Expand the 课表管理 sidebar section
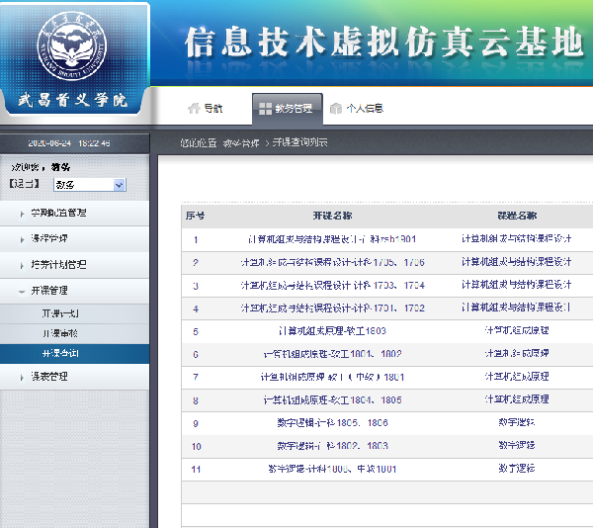This screenshot has width=593, height=528. click(x=49, y=377)
